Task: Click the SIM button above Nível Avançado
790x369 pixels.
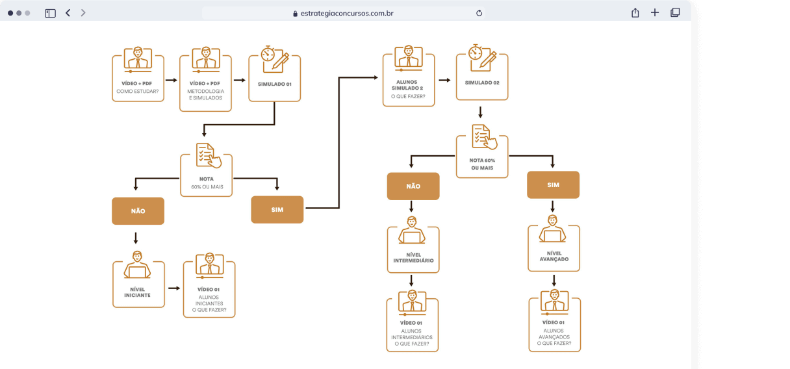Action: pyautogui.click(x=553, y=185)
